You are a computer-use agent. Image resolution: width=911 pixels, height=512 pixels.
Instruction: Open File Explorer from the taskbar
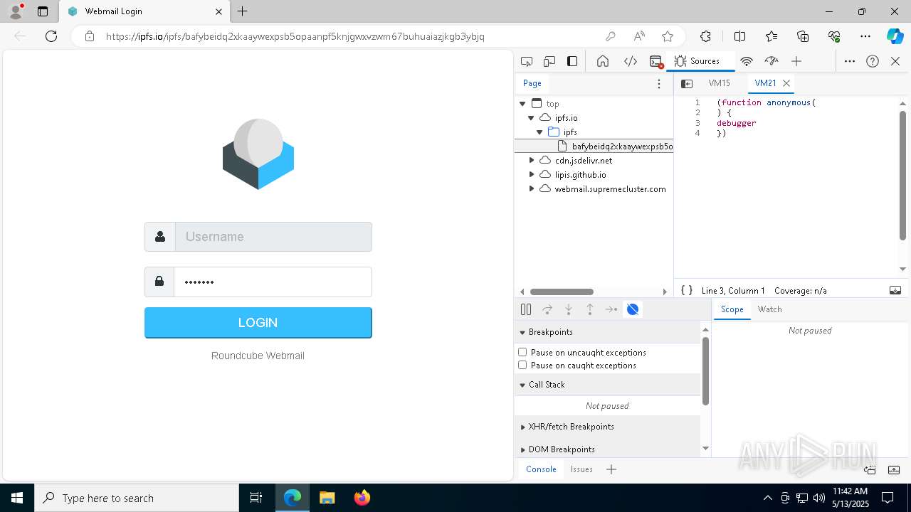[x=327, y=498]
